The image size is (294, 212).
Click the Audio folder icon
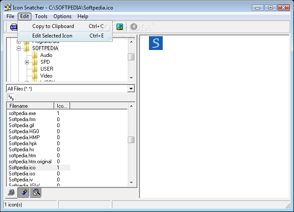[34, 55]
